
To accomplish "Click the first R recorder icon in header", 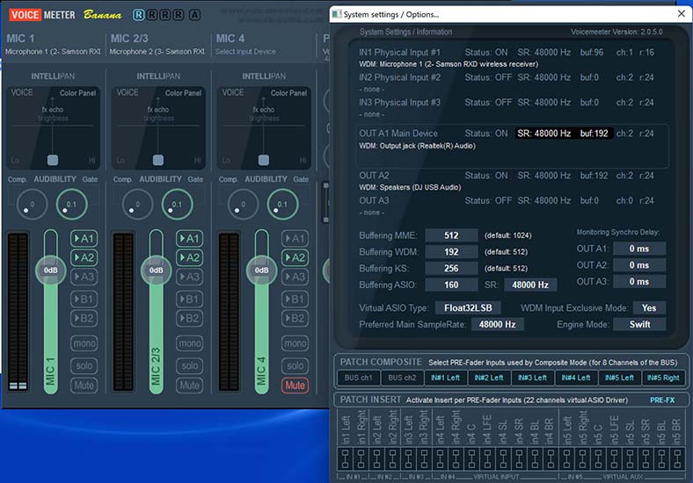I will (138, 15).
